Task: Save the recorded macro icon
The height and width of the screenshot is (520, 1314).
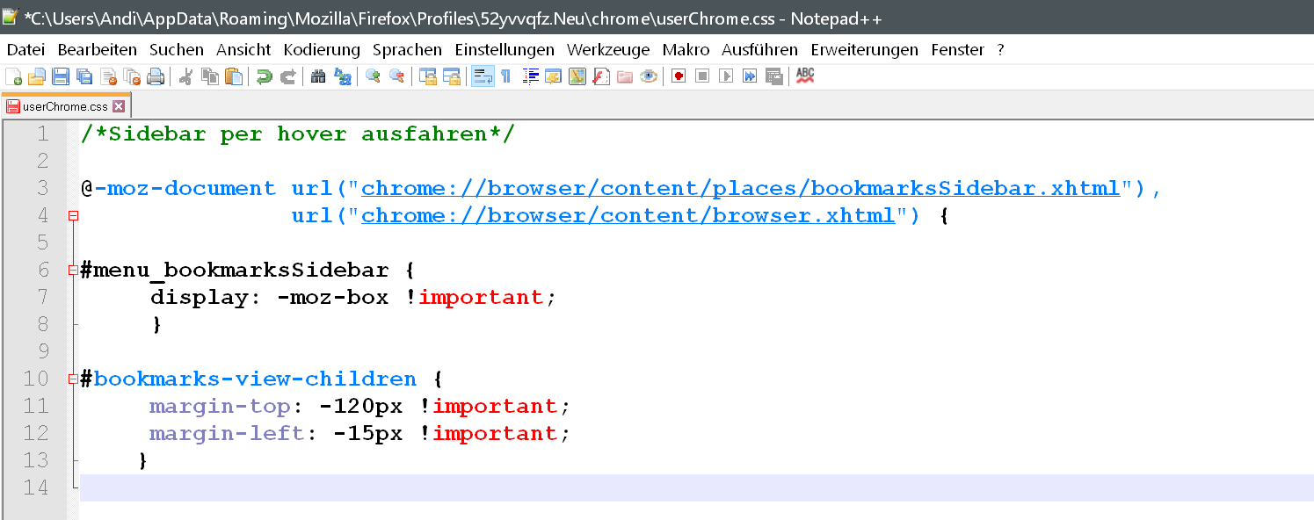Action: 774,76
